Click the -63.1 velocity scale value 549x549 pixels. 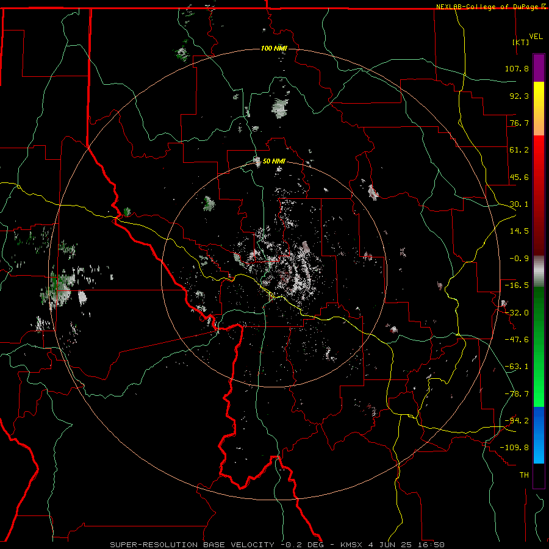[517, 367]
